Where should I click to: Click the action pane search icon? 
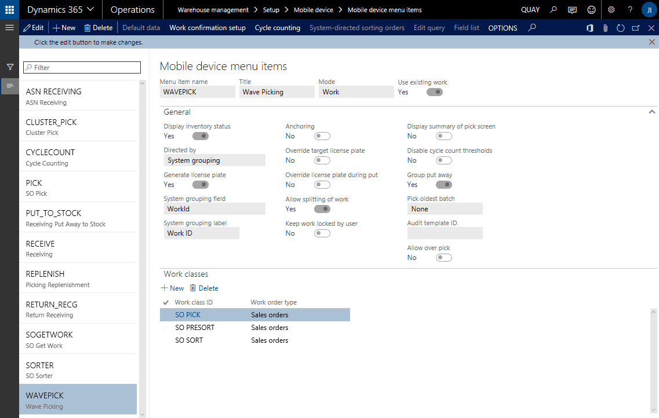[532, 28]
